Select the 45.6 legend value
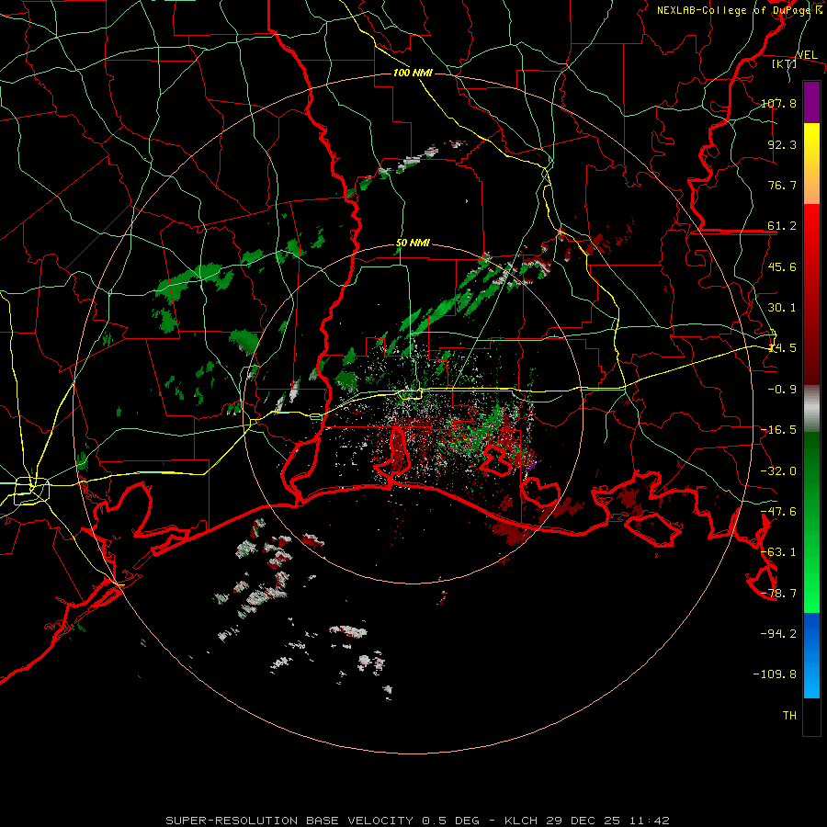 click(x=782, y=266)
